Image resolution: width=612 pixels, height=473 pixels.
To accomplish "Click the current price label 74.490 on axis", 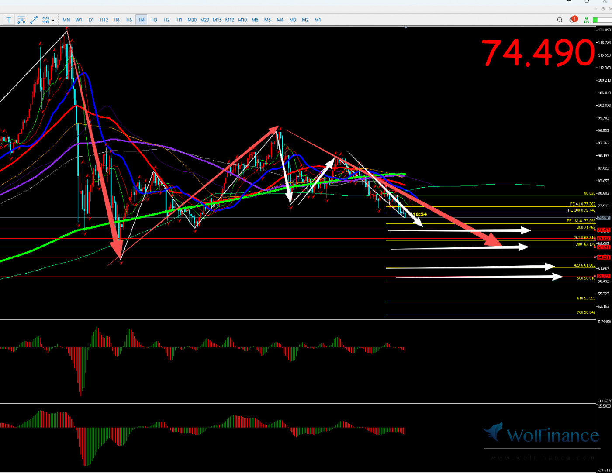I will pyautogui.click(x=603, y=217).
